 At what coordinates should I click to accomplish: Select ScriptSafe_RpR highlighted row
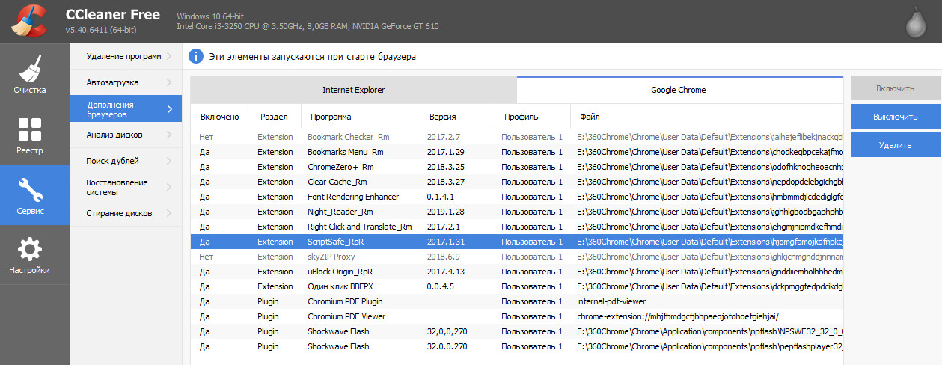[517, 242]
